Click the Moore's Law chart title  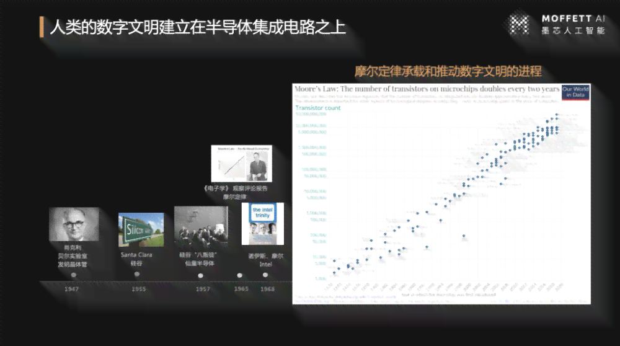coord(427,89)
